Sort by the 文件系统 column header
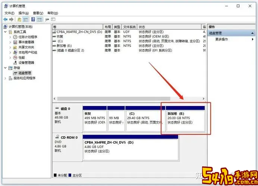The width and height of the screenshot is (258, 186). [129, 27]
